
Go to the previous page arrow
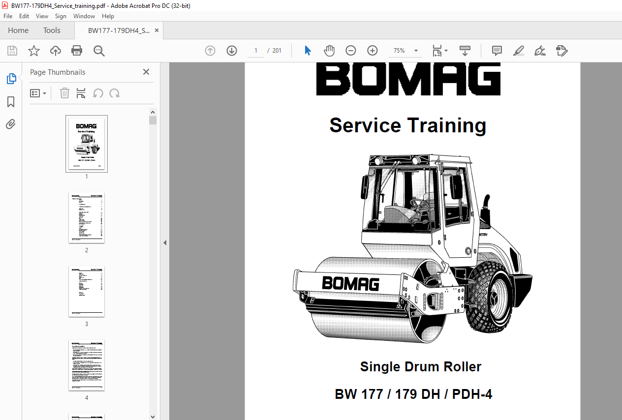click(210, 51)
